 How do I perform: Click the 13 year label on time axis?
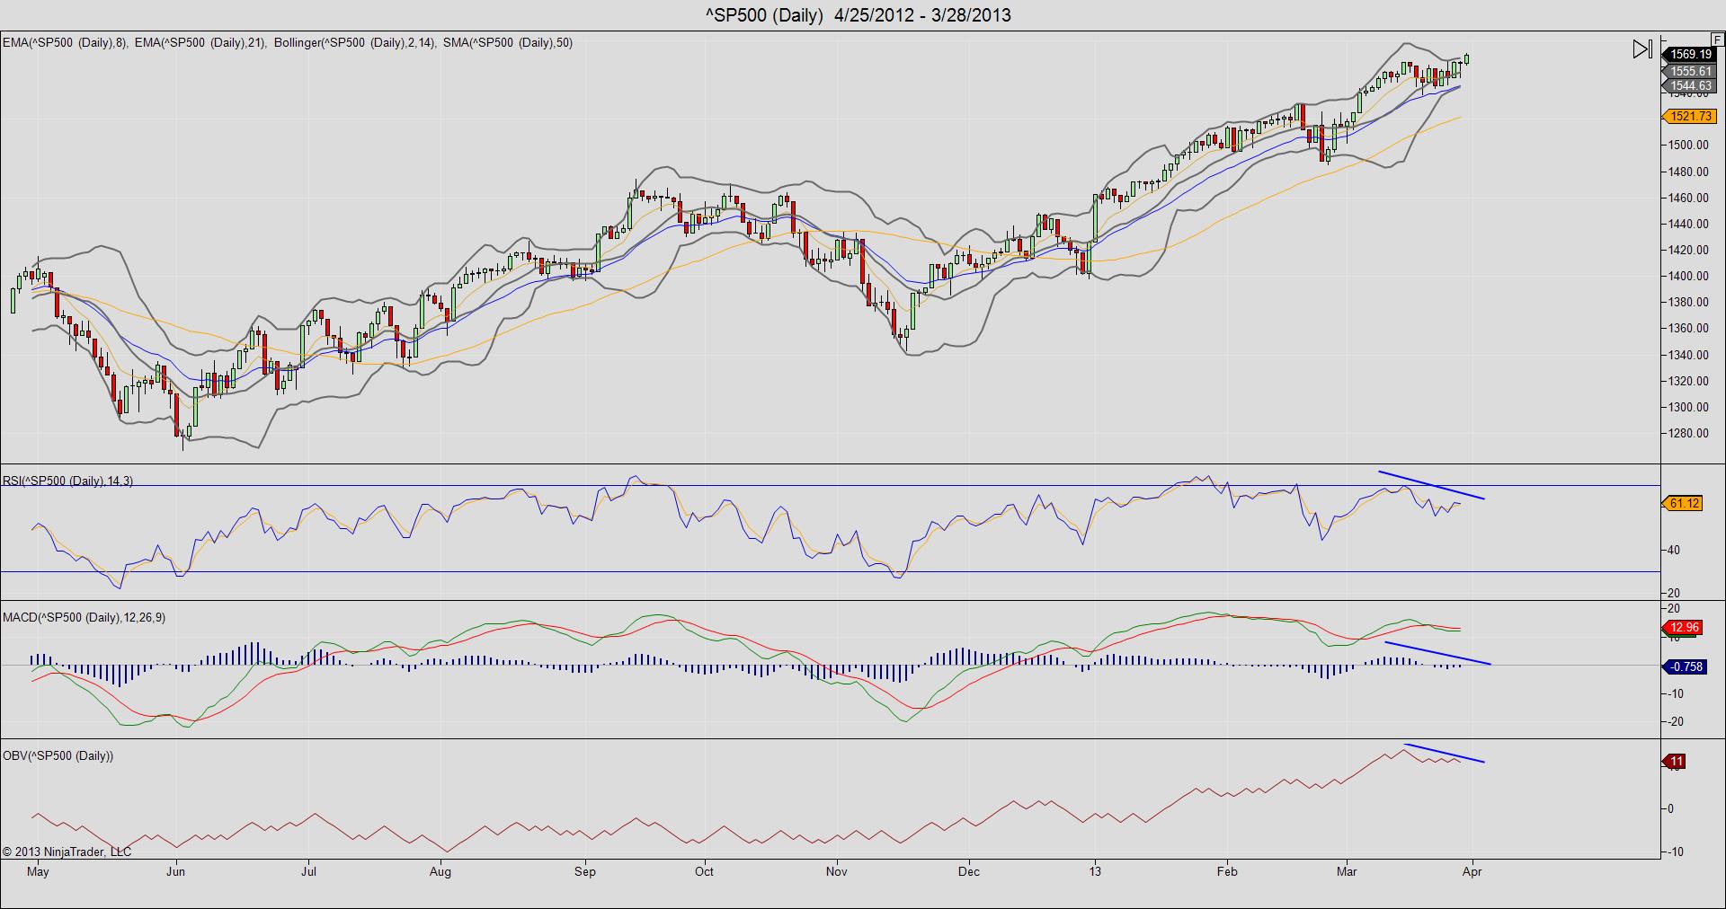point(1094,871)
